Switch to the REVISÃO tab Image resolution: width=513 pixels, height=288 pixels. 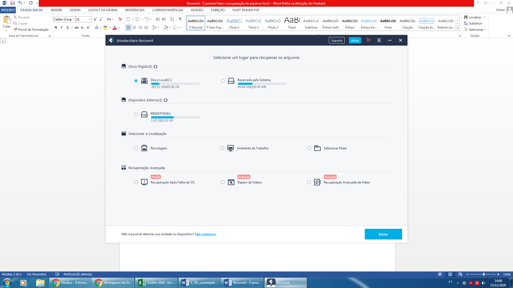click(x=197, y=10)
